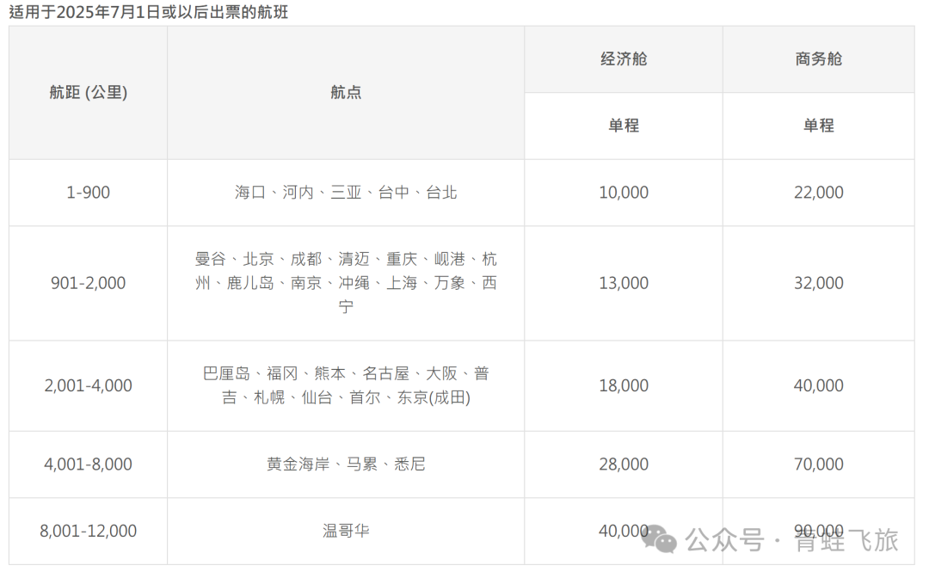Click the 13,000 economy mileage value
Image resolution: width=929 pixels, height=578 pixels.
624,283
